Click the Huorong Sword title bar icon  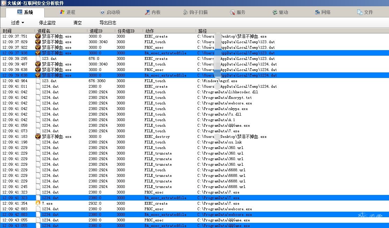click(4, 3)
